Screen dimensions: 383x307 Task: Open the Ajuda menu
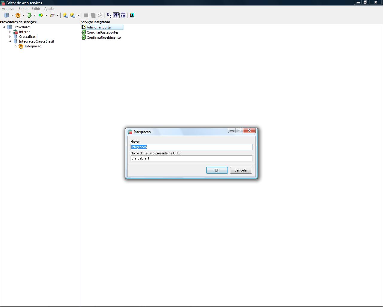coord(49,9)
